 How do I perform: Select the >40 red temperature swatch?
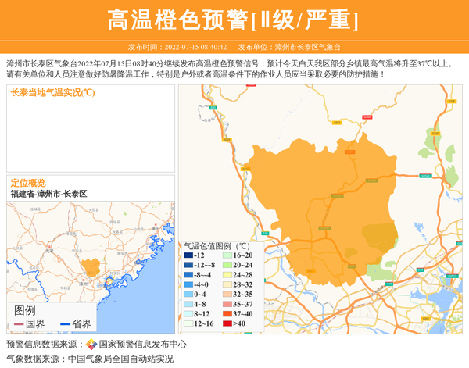(x=225, y=323)
